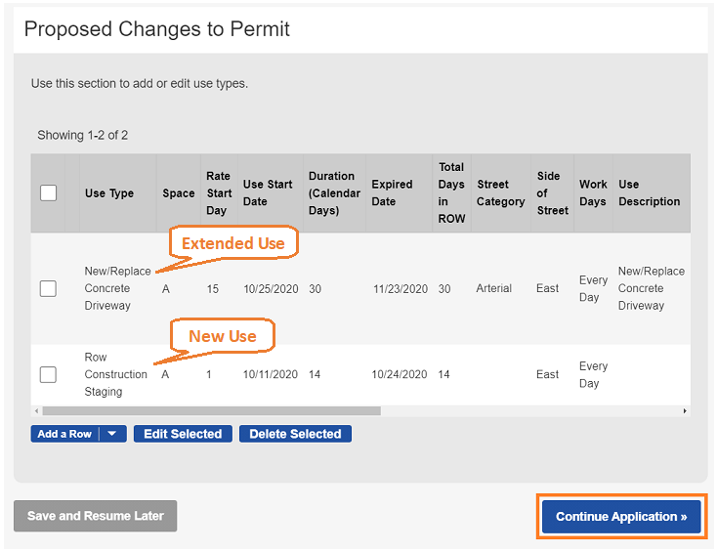Image resolution: width=717 pixels, height=552 pixels.
Task: Click the horizontal scrollbar right arrow
Action: pos(685,411)
